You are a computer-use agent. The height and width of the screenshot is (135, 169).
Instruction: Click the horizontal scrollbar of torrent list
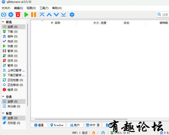coord(81,119)
